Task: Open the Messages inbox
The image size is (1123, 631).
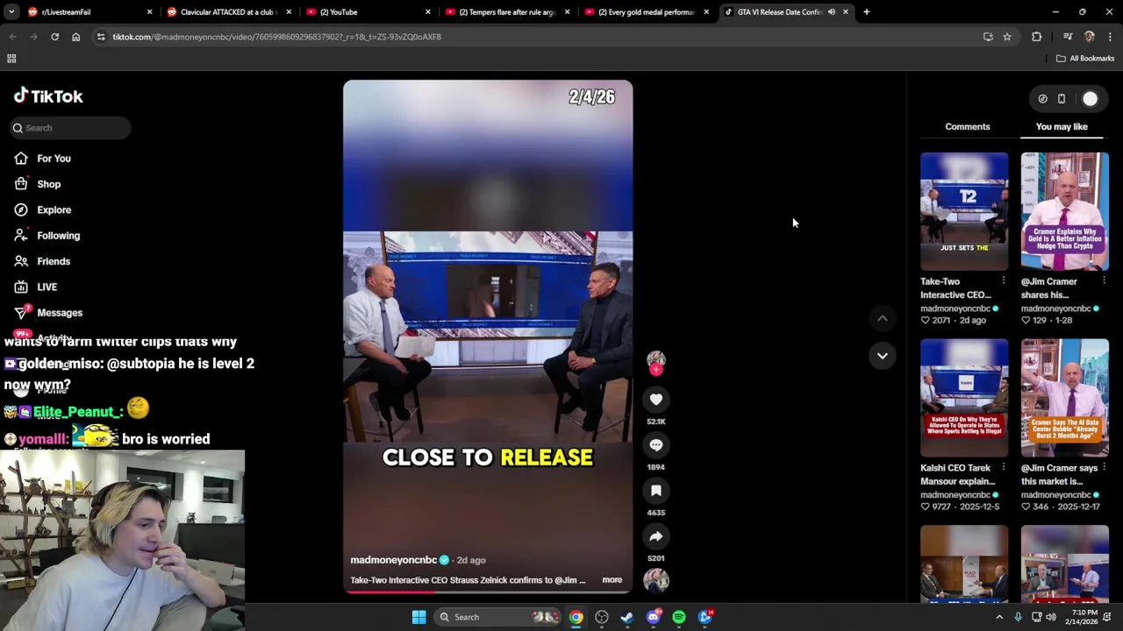Action: [x=60, y=313]
